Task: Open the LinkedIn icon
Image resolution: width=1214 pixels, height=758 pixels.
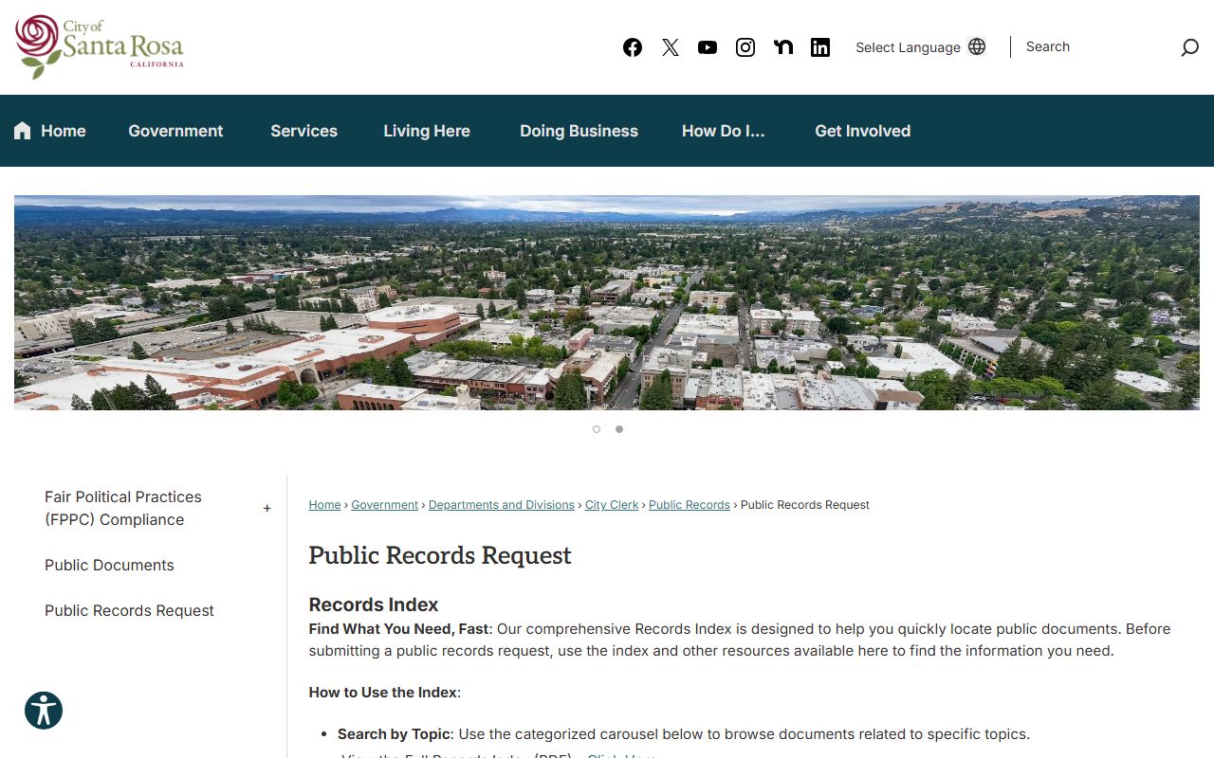Action: click(820, 47)
